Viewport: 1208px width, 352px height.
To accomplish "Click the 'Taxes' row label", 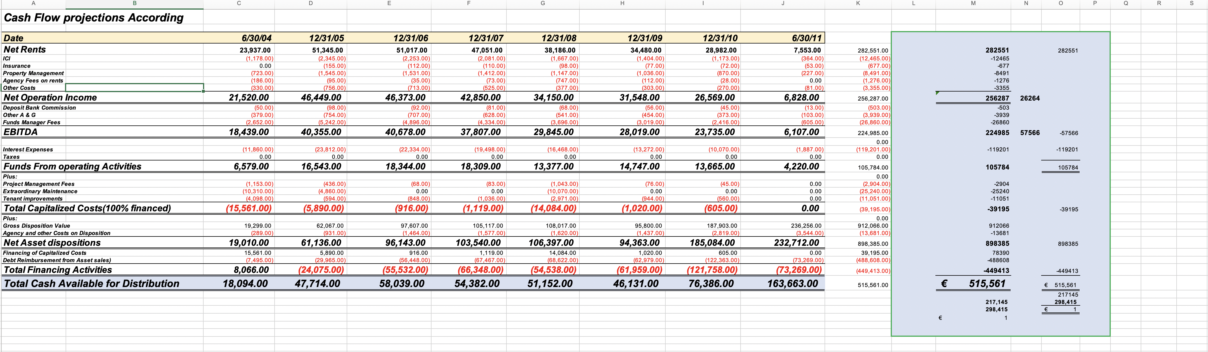I will (x=11, y=157).
